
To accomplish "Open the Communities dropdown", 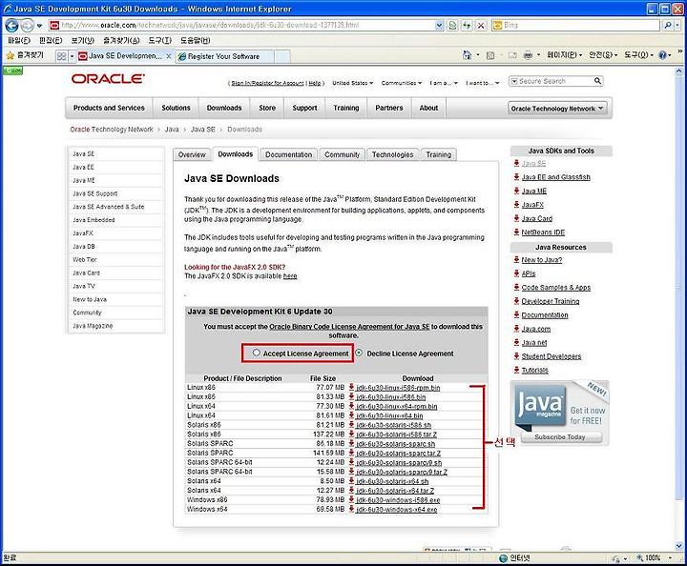I will [x=402, y=83].
